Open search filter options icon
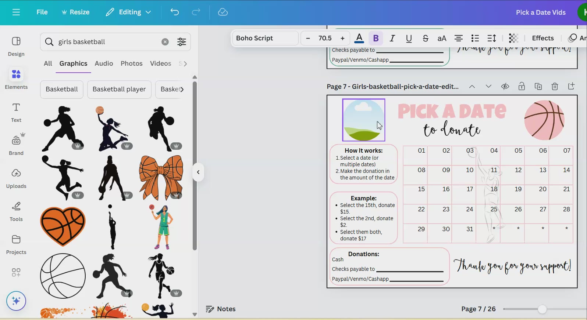Image resolution: width=587 pixels, height=320 pixels. (x=182, y=42)
